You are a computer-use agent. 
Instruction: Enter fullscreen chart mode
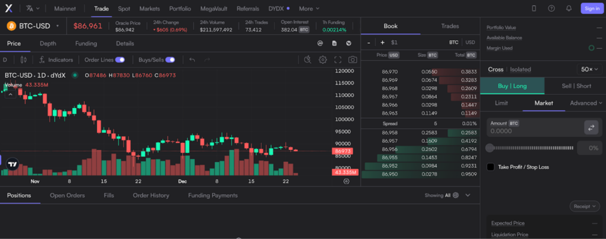[x=338, y=60]
